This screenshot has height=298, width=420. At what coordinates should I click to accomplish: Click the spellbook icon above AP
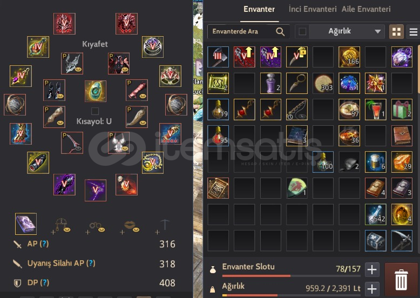pyautogui.click(x=26, y=224)
